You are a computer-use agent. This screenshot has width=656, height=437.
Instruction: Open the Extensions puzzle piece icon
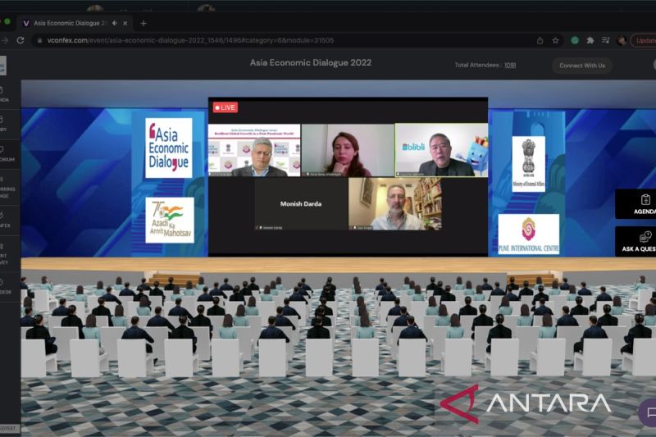point(590,40)
